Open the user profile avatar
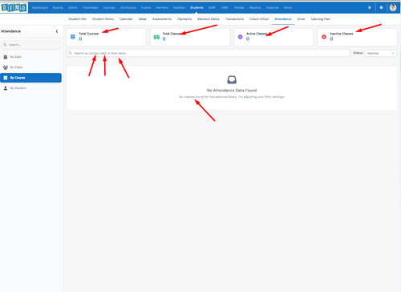This screenshot has width=401, height=292. click(393, 7)
